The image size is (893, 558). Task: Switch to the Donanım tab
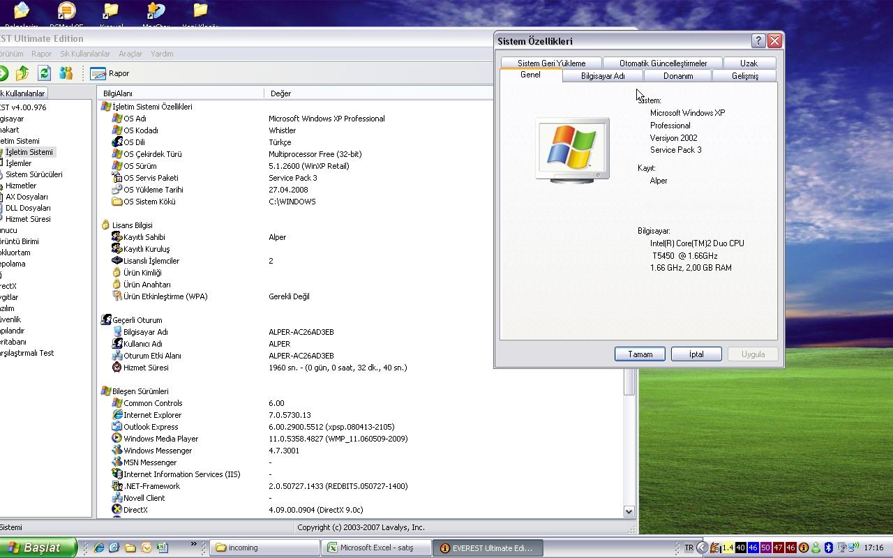pyautogui.click(x=678, y=76)
